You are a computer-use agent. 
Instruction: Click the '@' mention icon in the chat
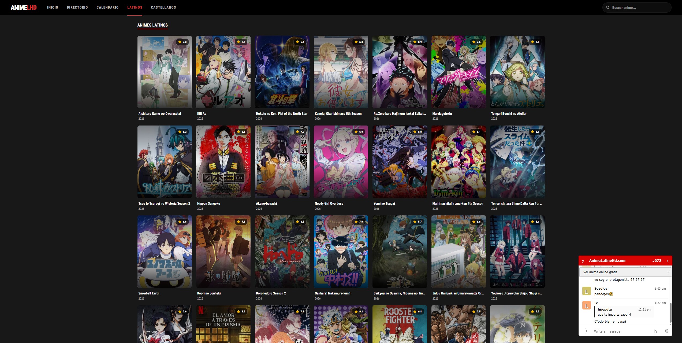click(666, 331)
